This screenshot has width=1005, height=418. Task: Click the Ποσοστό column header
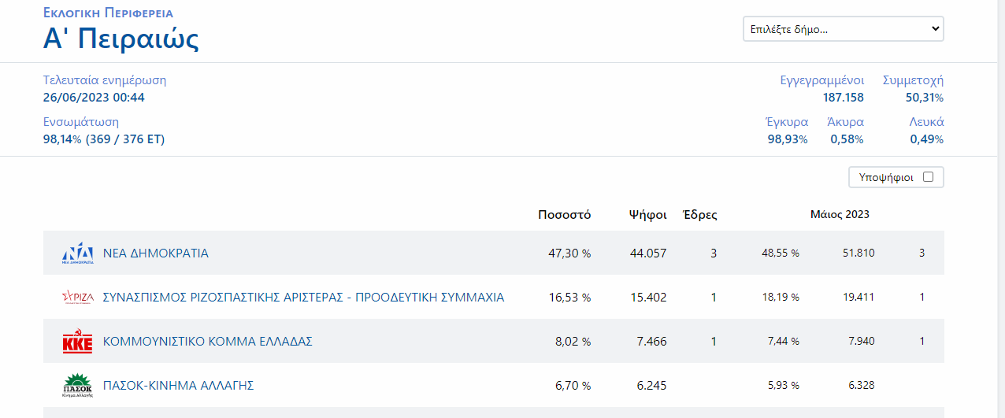tap(564, 214)
